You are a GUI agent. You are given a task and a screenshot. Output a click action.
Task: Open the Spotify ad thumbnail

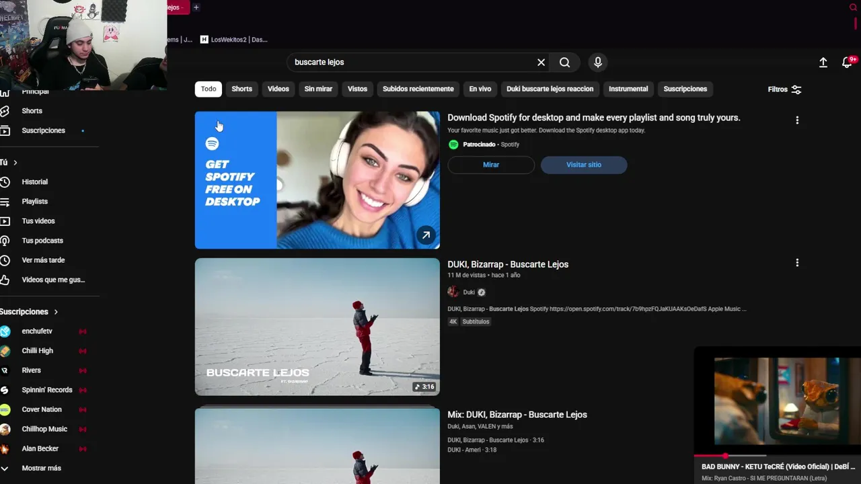[317, 180]
